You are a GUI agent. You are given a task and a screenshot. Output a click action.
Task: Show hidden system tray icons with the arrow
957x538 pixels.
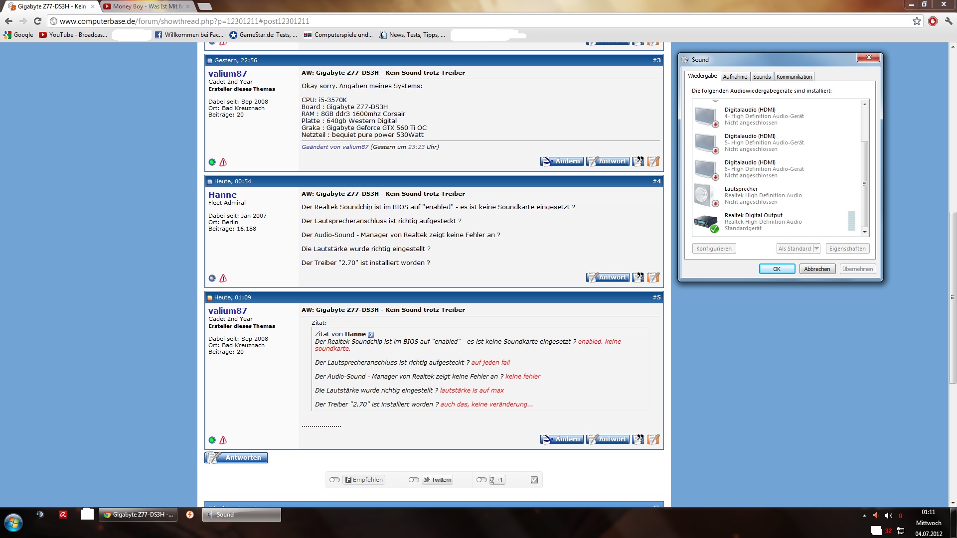tap(864, 516)
